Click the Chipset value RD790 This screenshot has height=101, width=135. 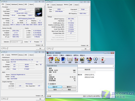coord(27,65)
